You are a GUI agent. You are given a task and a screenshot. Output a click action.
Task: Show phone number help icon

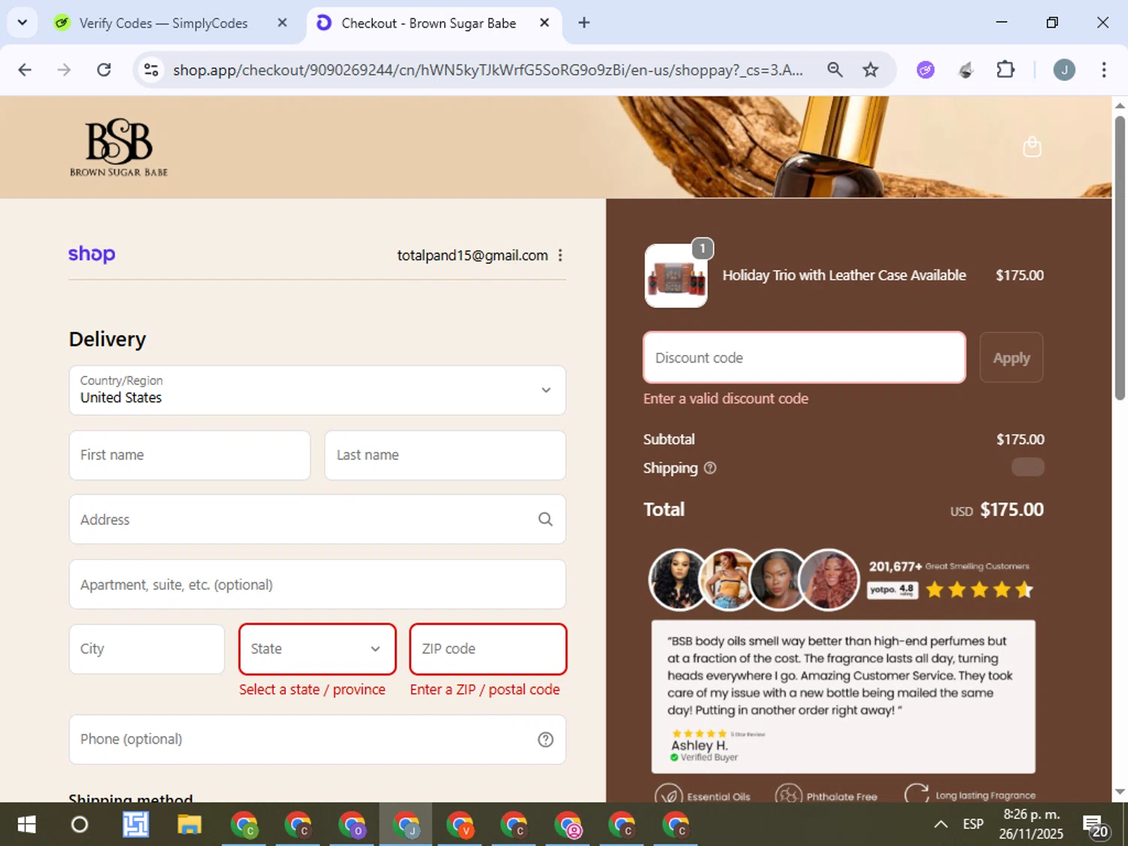pyautogui.click(x=546, y=740)
